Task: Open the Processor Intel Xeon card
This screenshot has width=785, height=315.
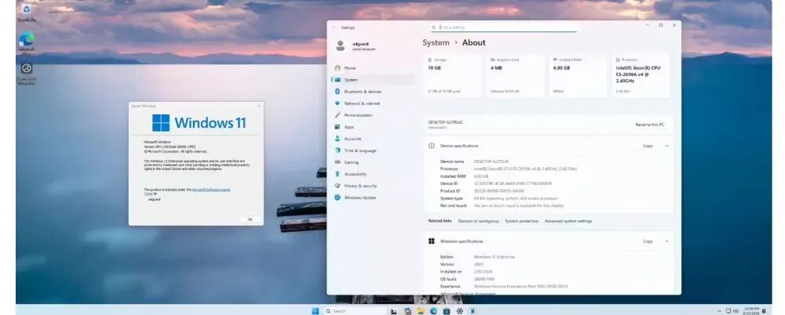Action: coord(641,75)
